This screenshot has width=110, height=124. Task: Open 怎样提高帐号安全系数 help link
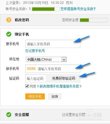coord(78,9)
